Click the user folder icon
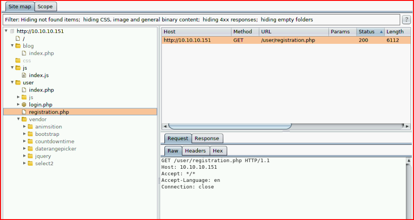The image size is (414, 220). (x=18, y=82)
